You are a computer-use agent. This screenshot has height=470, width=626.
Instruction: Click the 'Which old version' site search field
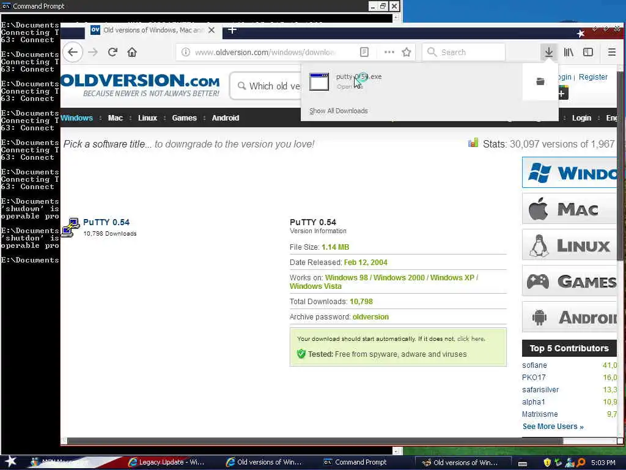(265, 86)
